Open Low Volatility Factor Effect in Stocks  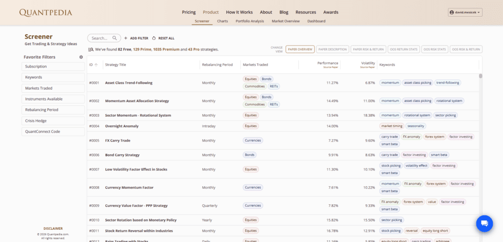click(x=136, y=169)
